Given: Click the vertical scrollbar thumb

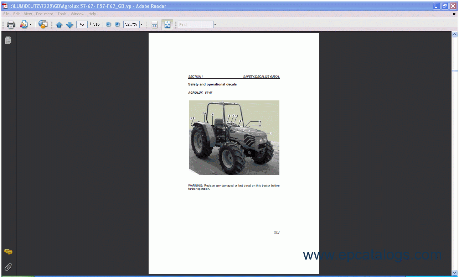Looking at the screenshot, I should pos(454,71).
